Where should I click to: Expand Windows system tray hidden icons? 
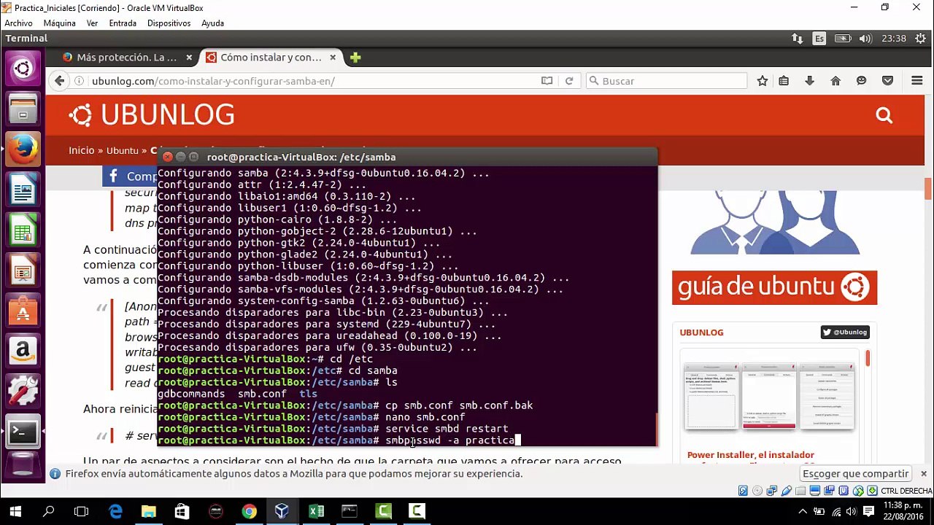(x=802, y=511)
